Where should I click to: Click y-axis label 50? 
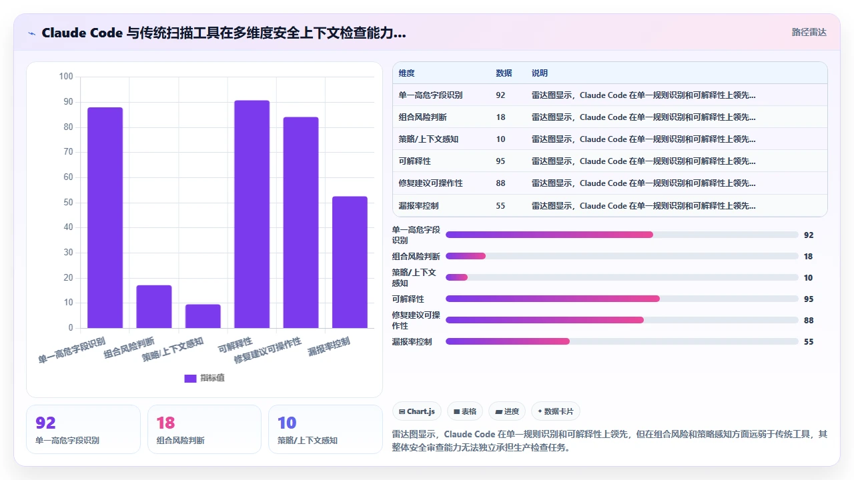click(x=68, y=203)
